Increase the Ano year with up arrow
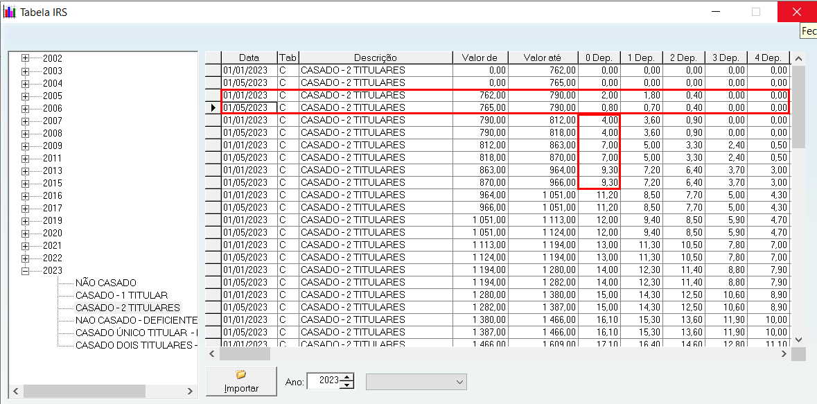Screen dimensions: 817x404 click(x=347, y=378)
